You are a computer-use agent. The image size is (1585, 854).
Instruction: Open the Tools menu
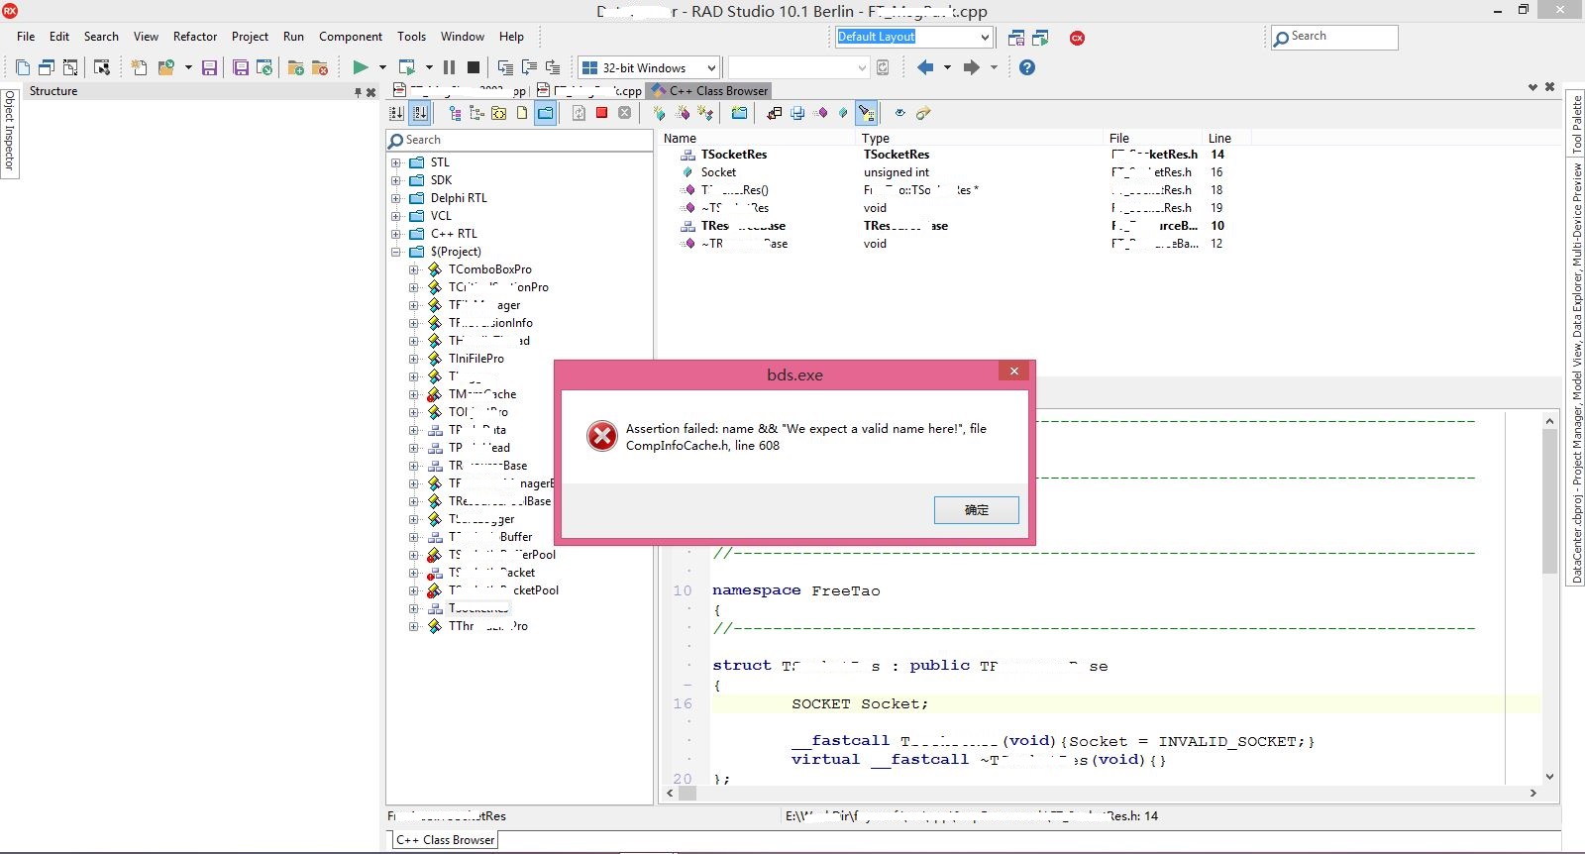411,37
